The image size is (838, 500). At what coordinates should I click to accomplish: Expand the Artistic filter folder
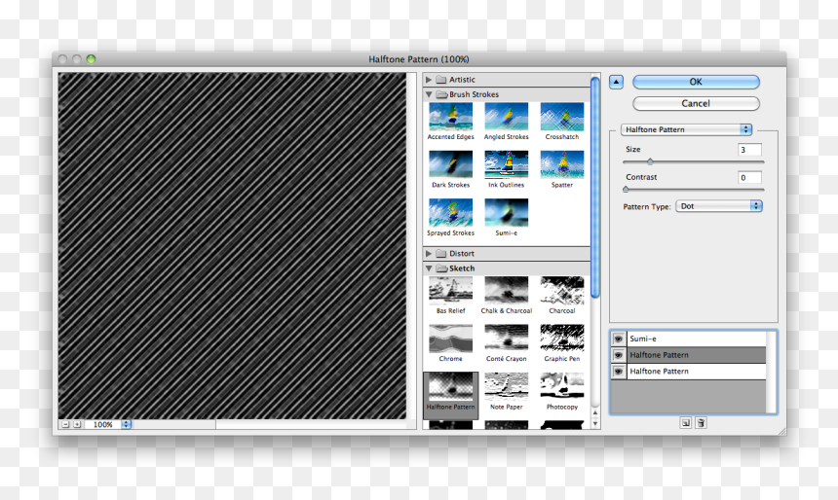429,80
